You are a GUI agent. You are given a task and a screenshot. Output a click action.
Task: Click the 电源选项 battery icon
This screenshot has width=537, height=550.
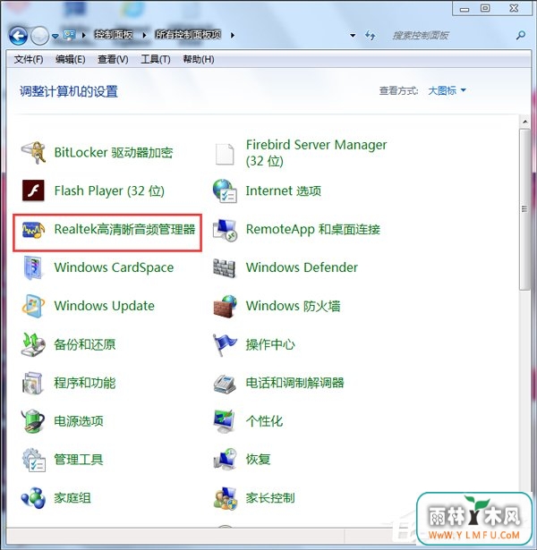[x=33, y=421]
